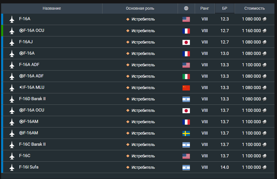The image size is (277, 179).
Task: Click the US flag in the F-16C row
Action: click(x=186, y=156)
